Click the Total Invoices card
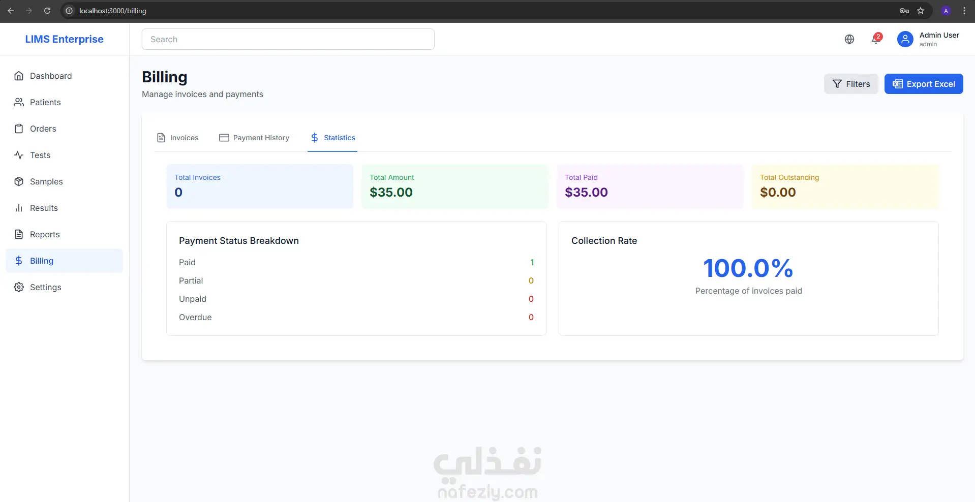Screen dimensions: 975x502 pos(260,186)
